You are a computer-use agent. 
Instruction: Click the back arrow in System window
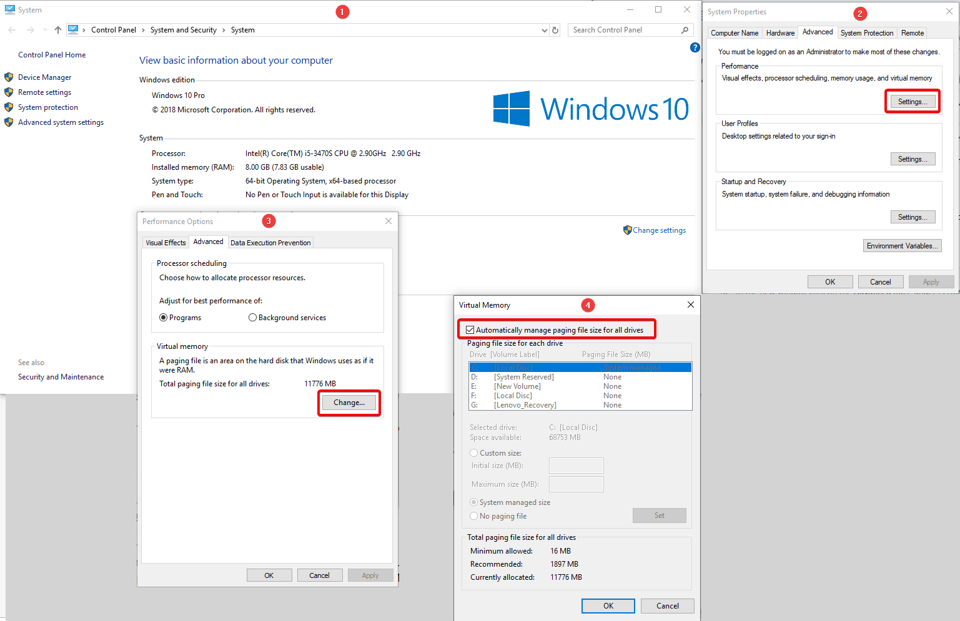(x=12, y=30)
